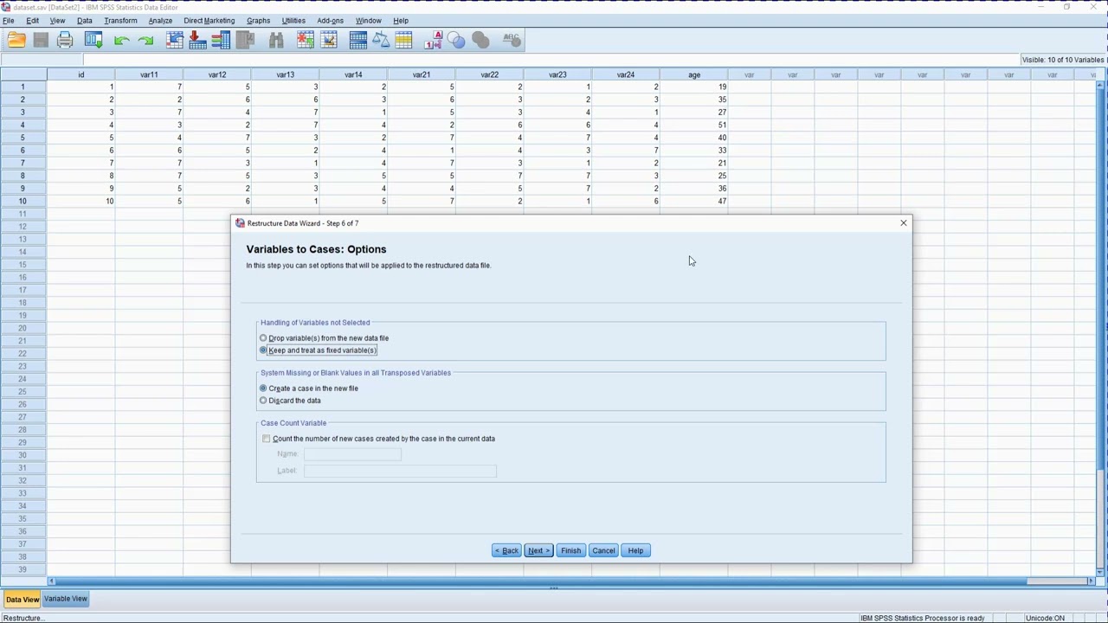Click the Find binoculars icon
This screenshot has width=1108, height=623.
tap(276, 40)
